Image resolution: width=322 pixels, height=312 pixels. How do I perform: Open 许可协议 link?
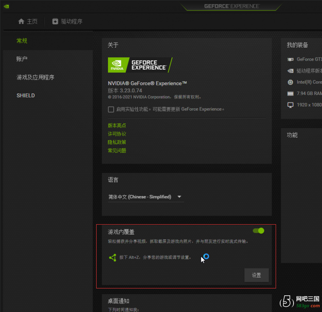tap(117, 134)
